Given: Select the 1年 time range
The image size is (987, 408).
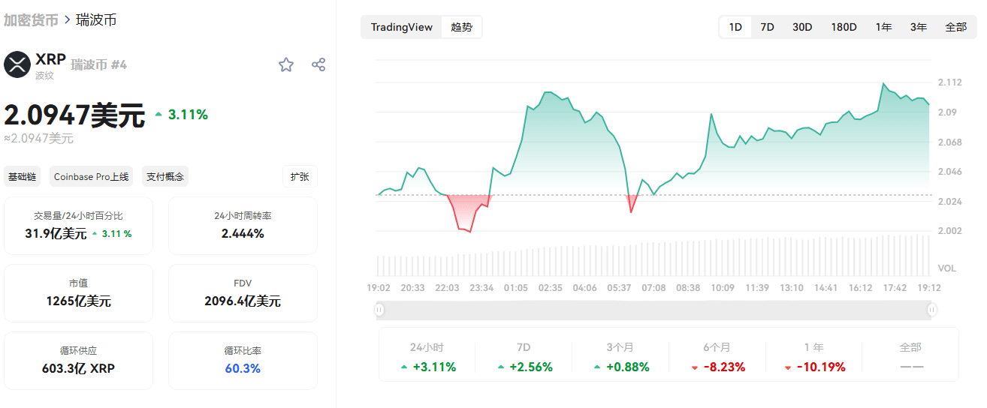Looking at the screenshot, I should point(883,27).
